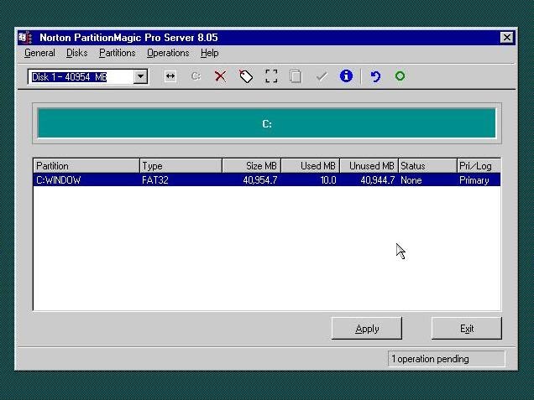Click the Status column header
534x400 pixels.
click(x=427, y=166)
